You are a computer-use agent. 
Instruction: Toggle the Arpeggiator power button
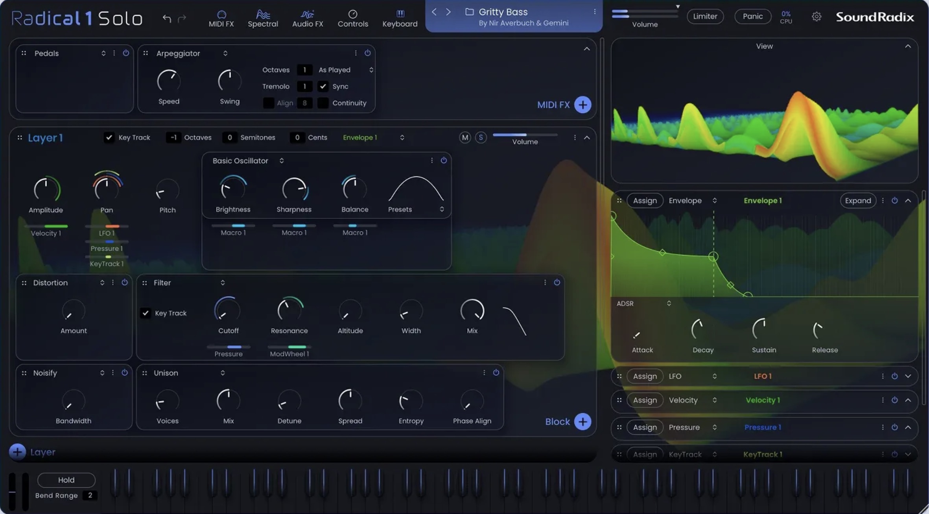click(367, 53)
